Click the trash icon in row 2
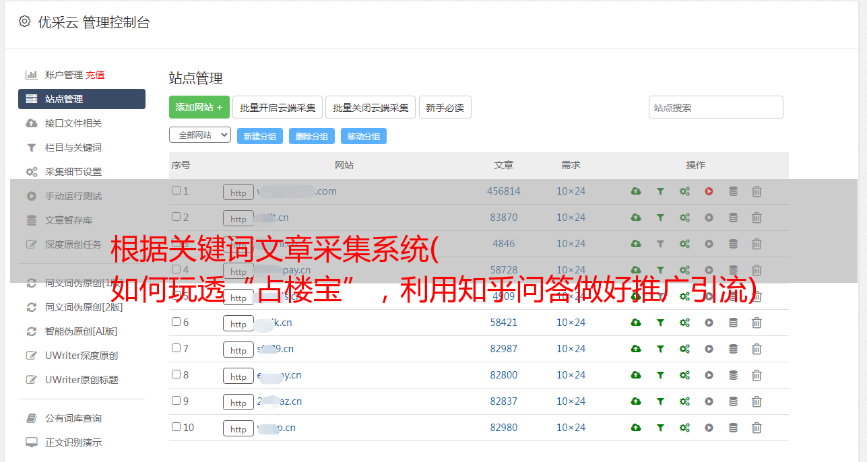867x462 pixels. click(x=757, y=218)
